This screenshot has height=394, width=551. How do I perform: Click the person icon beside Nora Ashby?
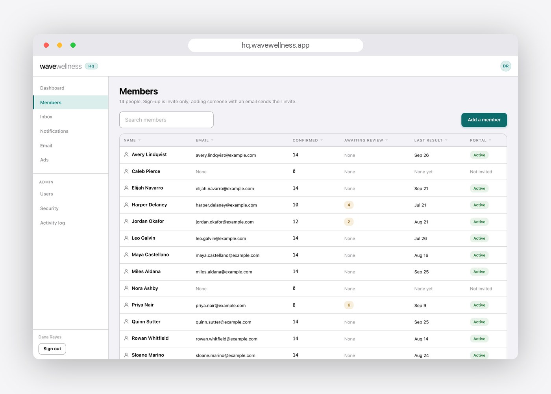[x=126, y=288]
